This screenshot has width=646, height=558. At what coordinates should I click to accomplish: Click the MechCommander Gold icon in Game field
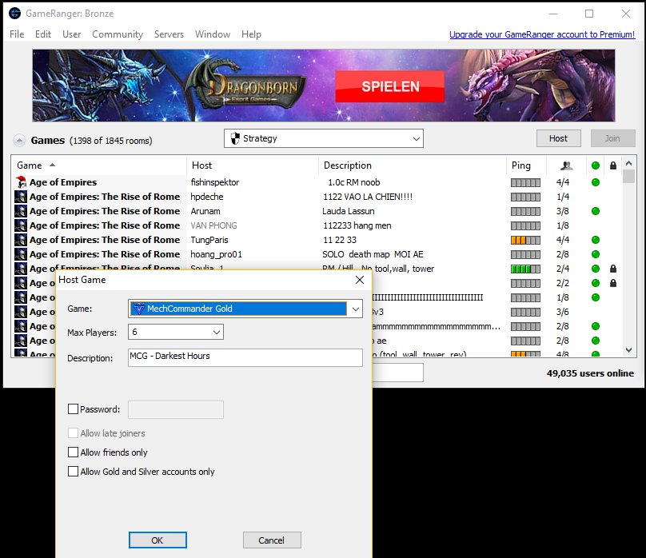tap(139, 309)
